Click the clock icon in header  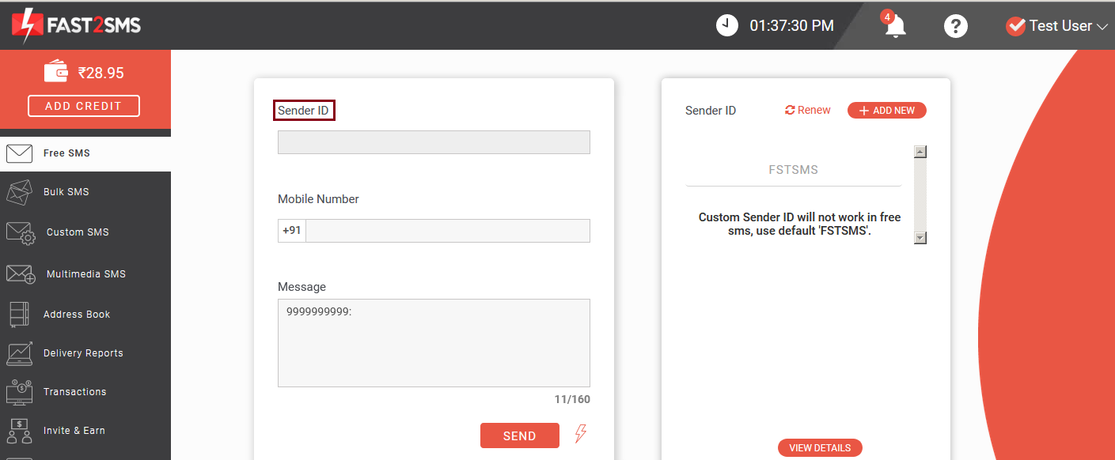(726, 25)
